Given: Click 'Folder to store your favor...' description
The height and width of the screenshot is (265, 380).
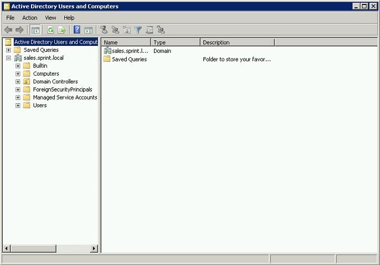Looking at the screenshot, I should tap(237, 59).
